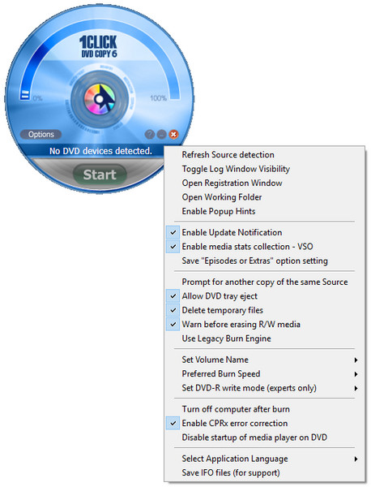
Task: Open the Options button
Action: (41, 135)
